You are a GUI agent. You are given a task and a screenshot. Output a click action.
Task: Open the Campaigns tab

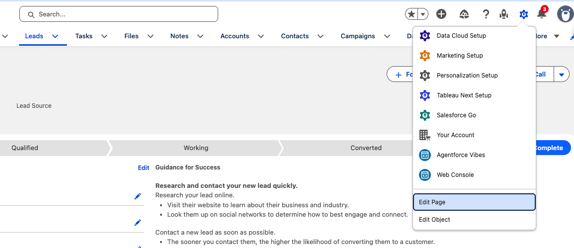click(358, 36)
